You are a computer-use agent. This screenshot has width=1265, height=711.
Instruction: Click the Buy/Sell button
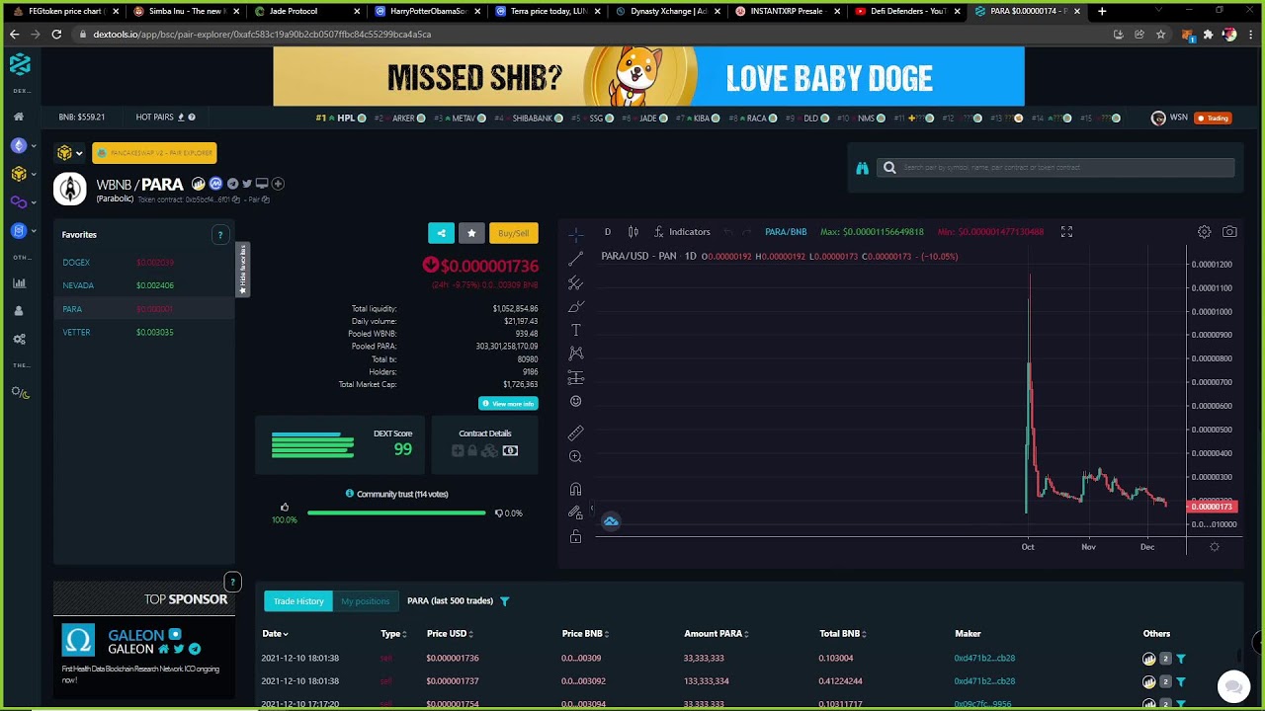[514, 233]
